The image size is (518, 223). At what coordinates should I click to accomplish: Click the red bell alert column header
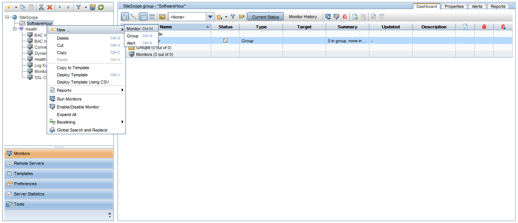click(x=484, y=27)
